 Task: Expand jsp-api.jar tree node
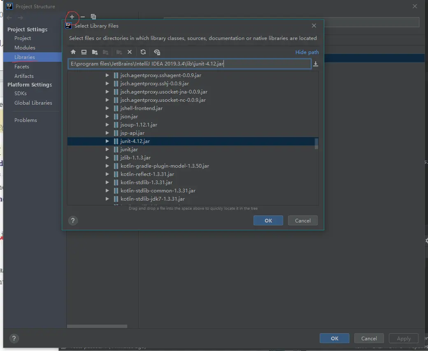107,133
